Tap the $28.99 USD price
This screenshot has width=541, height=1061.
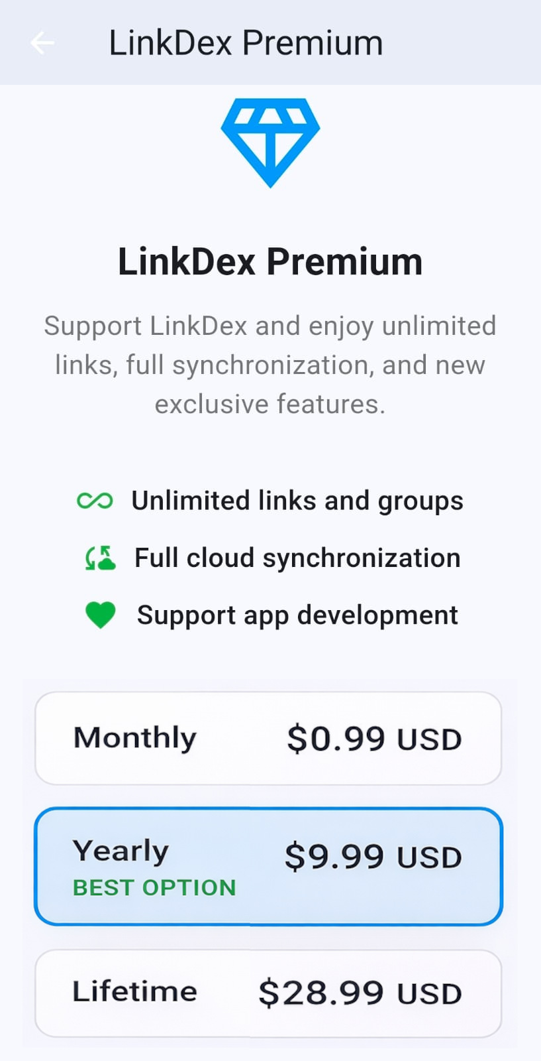tap(360, 993)
